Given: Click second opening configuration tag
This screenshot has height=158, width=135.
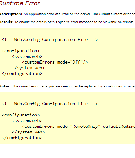Looking at the screenshot, I should click(x=21, y=115).
